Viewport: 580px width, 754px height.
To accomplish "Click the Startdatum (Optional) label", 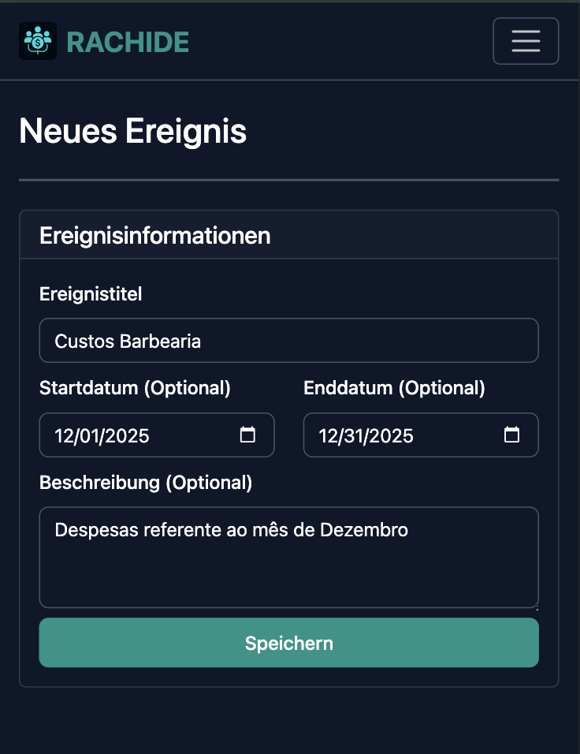I will tap(135, 388).
